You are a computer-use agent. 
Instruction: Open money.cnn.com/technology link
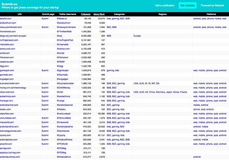(13, 87)
